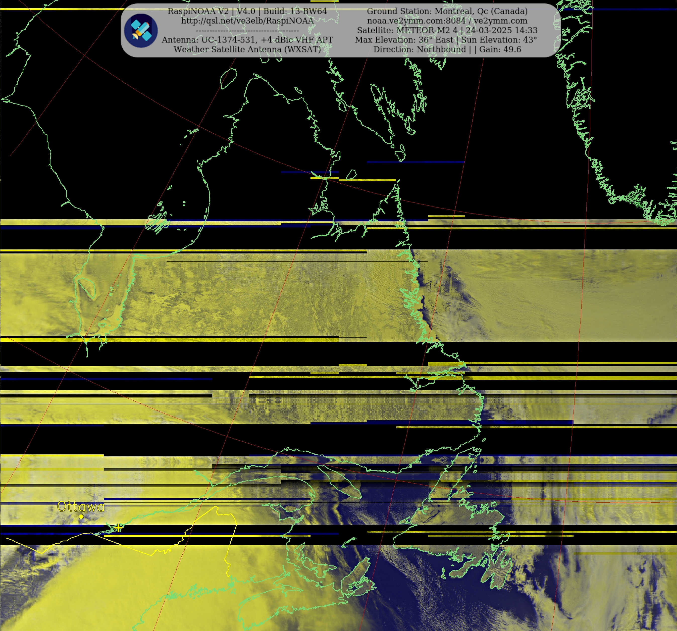Click 'Ground Station: Montreal, Qc (Canada)' text
677x631 pixels.
447,11
